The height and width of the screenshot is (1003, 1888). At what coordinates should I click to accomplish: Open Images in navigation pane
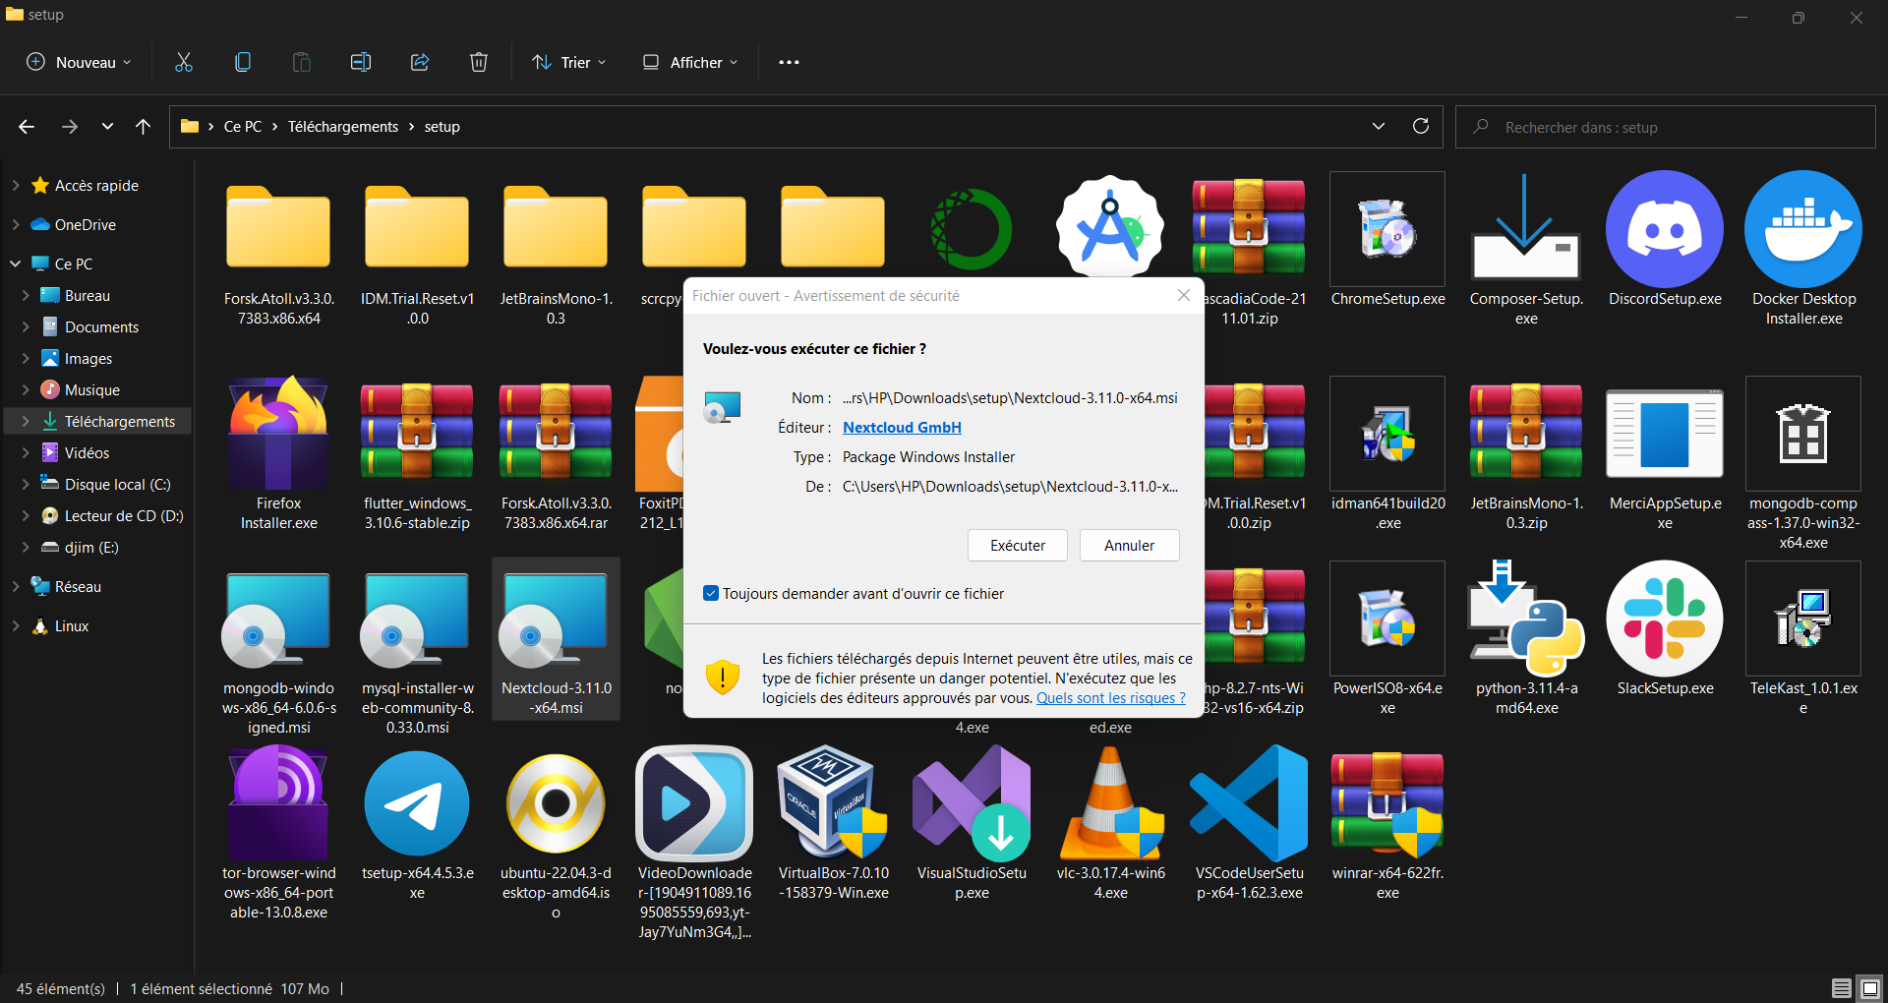click(88, 358)
